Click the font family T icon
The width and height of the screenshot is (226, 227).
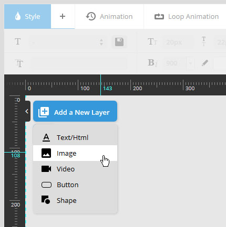19,63
